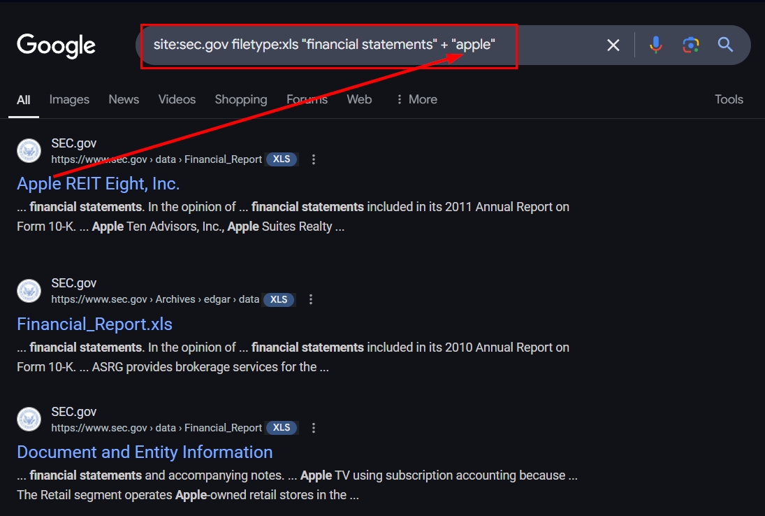Screen dimensions: 765x516
Task: Open options menu for Apple REIT result
Action: point(314,159)
